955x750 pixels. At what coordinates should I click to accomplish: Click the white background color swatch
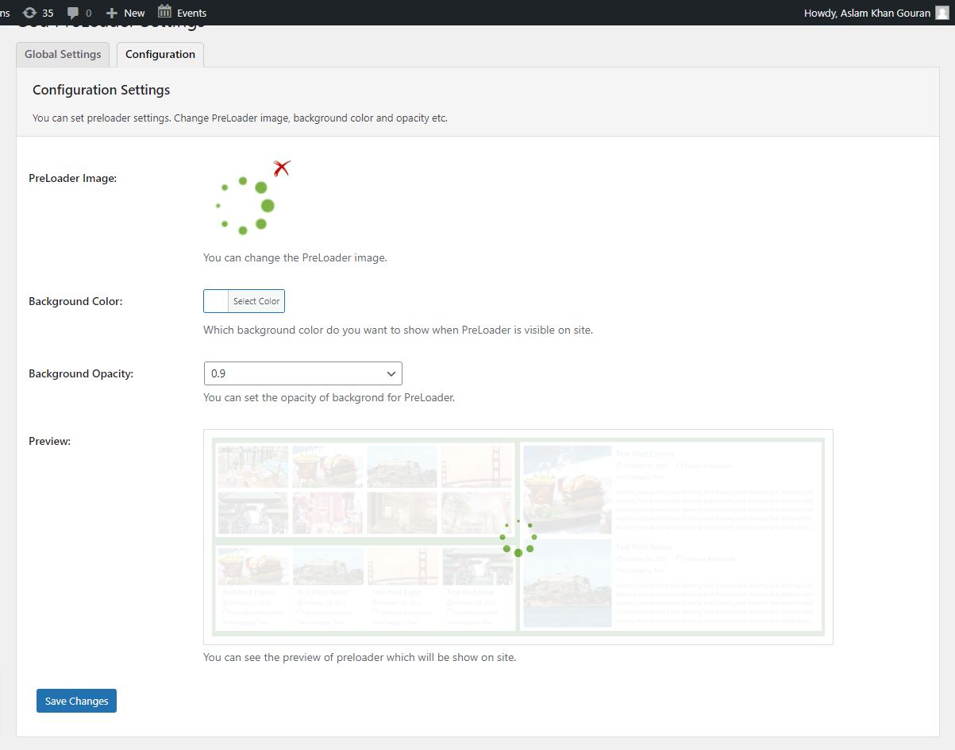click(x=216, y=301)
